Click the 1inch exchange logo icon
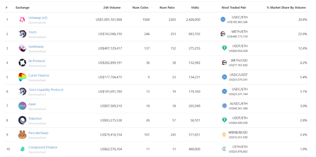Image resolution: width=316 pixels, height=157 pixels. click(x=22, y=34)
